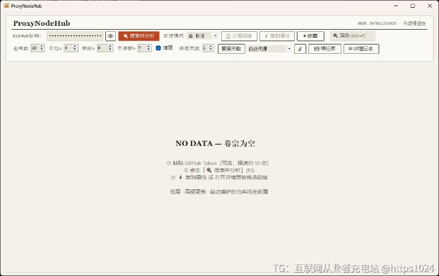Open the 特征库 signature library
The width and height of the screenshot is (439, 276).
325,49
